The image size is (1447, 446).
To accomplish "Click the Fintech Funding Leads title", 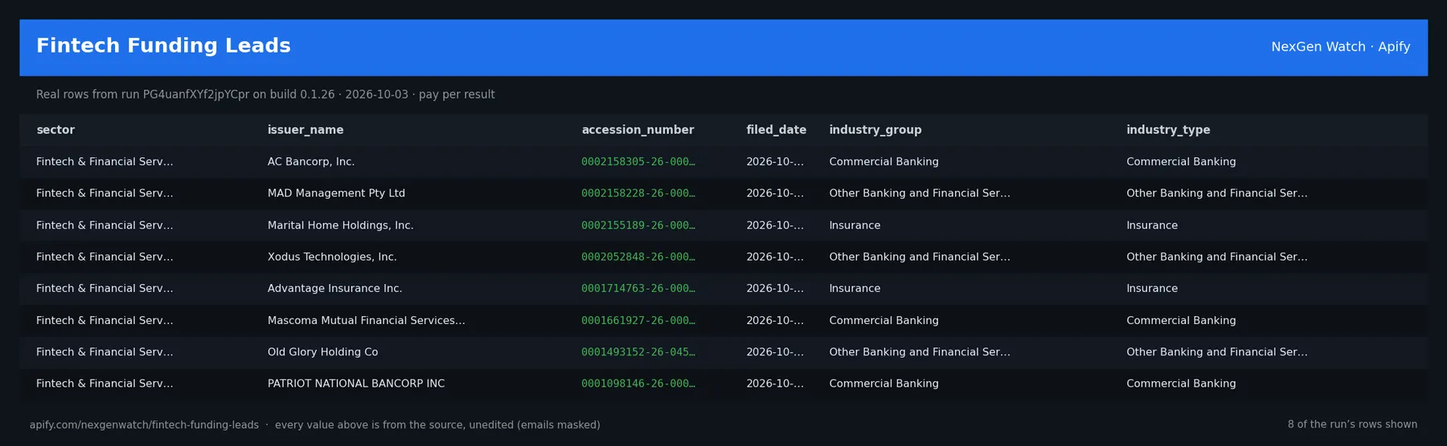I will (163, 46).
